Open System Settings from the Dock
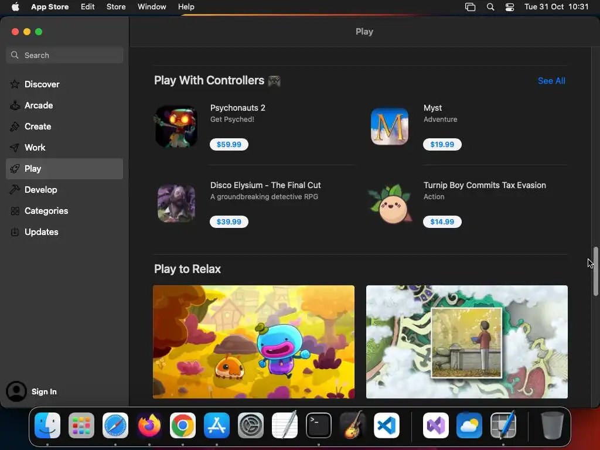This screenshot has width=600, height=450. [x=251, y=425]
